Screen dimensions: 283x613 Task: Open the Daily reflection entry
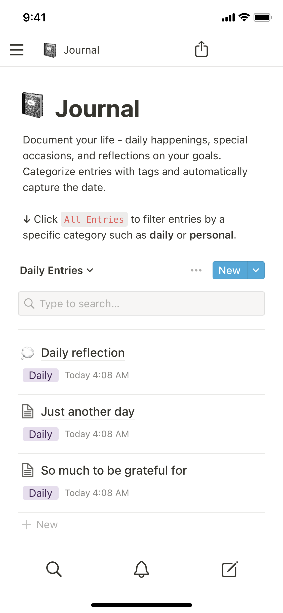coord(83,353)
